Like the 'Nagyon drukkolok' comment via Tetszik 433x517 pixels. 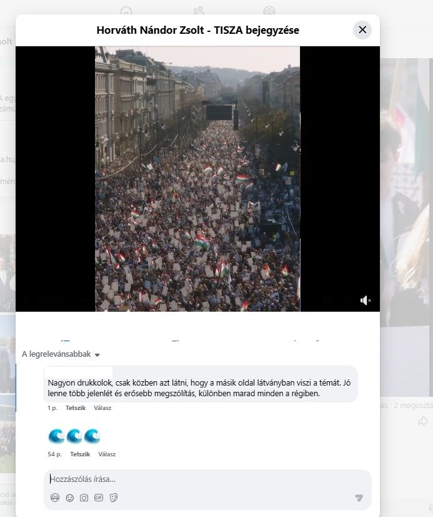(x=76, y=408)
